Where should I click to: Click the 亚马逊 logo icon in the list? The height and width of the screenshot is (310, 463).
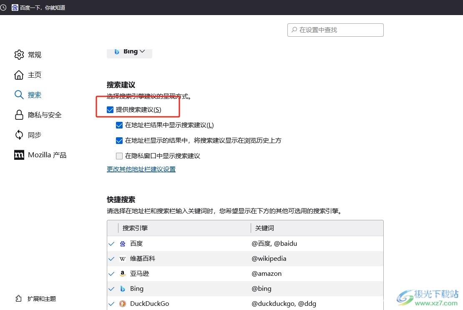123,274
